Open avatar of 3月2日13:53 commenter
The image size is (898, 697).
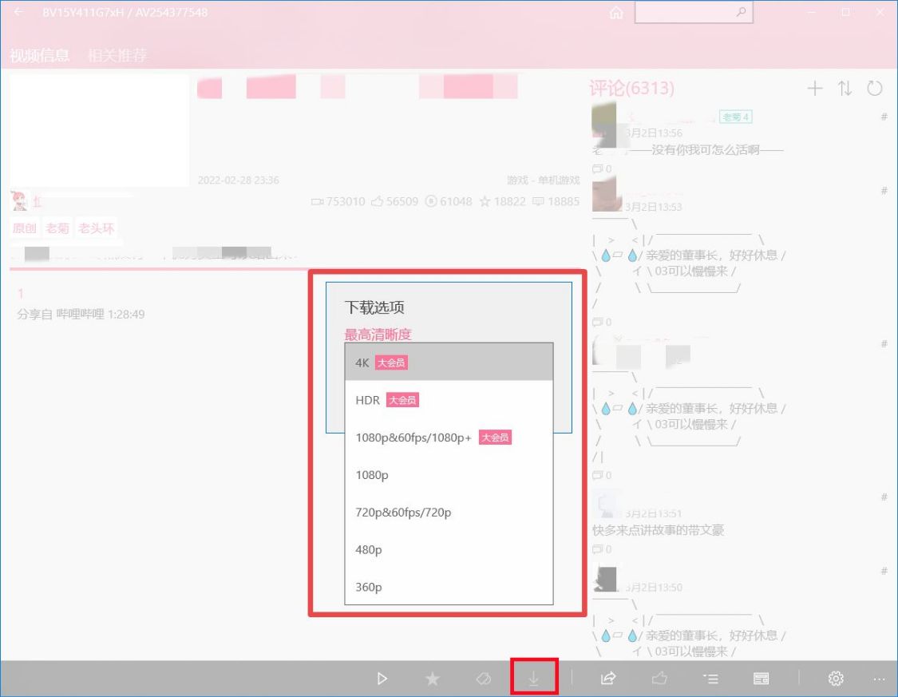click(607, 194)
